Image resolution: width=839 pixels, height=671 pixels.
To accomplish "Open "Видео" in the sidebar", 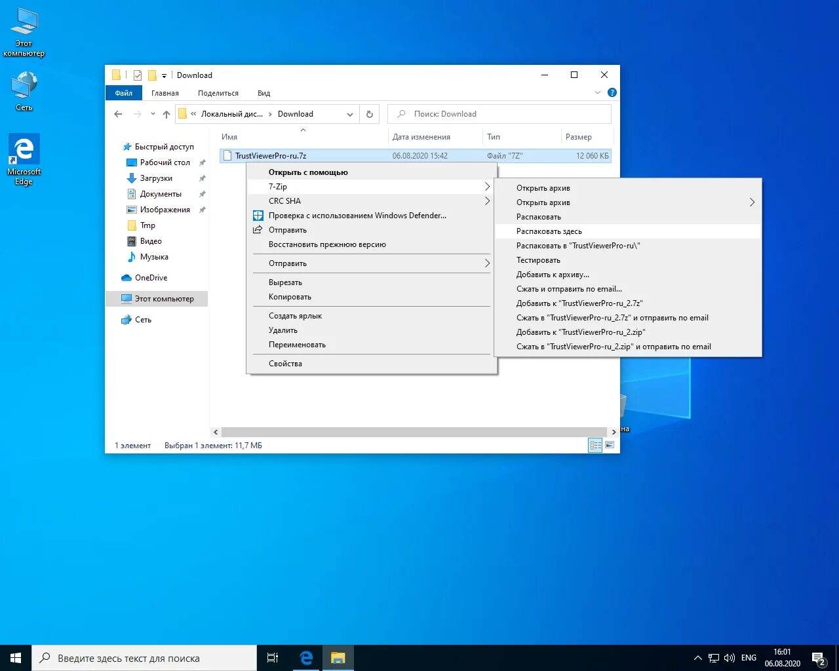I will 150,241.
